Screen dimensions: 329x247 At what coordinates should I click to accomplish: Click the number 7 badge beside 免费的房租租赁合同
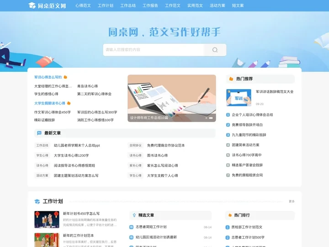[x=228, y=175]
